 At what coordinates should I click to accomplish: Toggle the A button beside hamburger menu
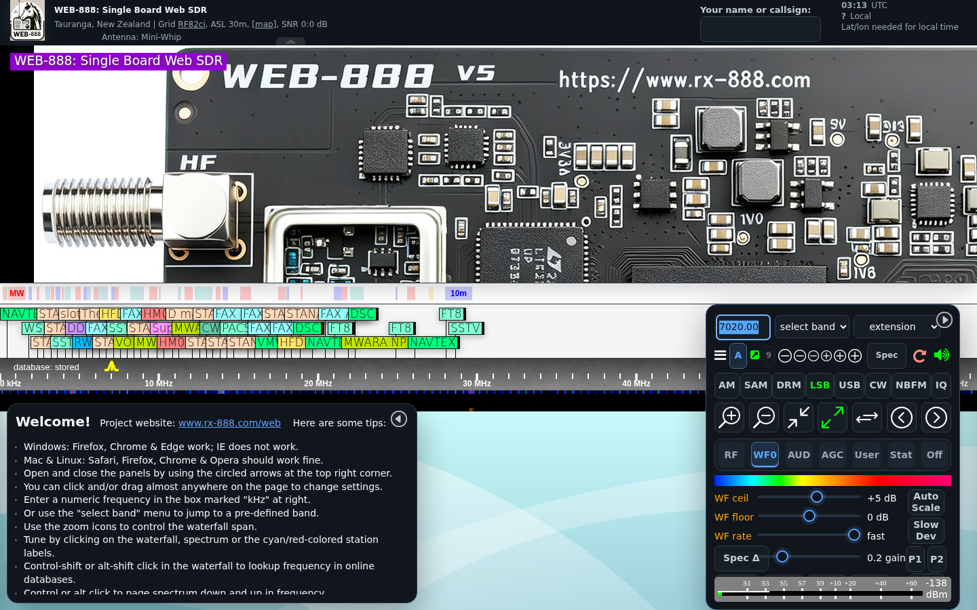pos(738,355)
